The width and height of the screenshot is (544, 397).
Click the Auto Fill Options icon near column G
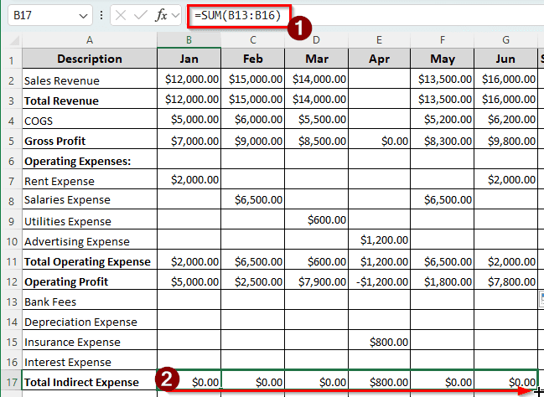(541, 299)
